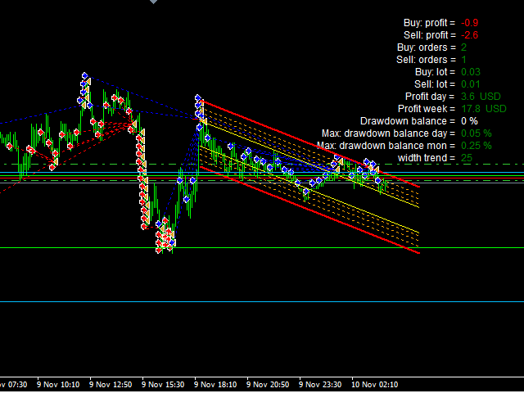
Task: Select the Sell orders value 1
Action: pyautogui.click(x=463, y=60)
